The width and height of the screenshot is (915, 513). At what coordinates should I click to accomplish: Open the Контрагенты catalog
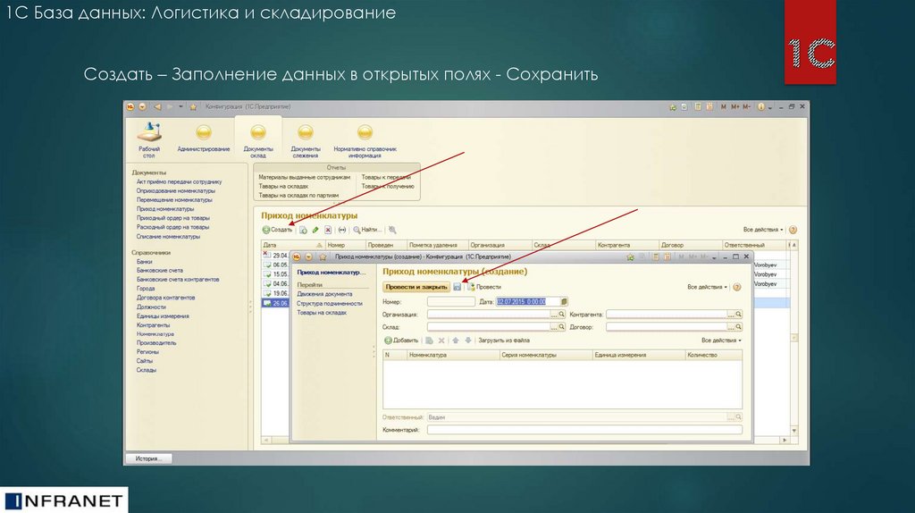[153, 325]
